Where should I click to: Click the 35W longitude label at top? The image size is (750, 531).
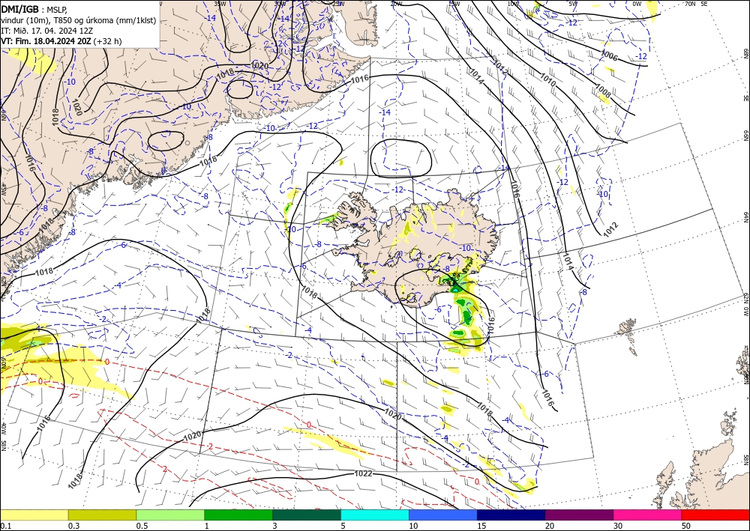click(x=220, y=3)
